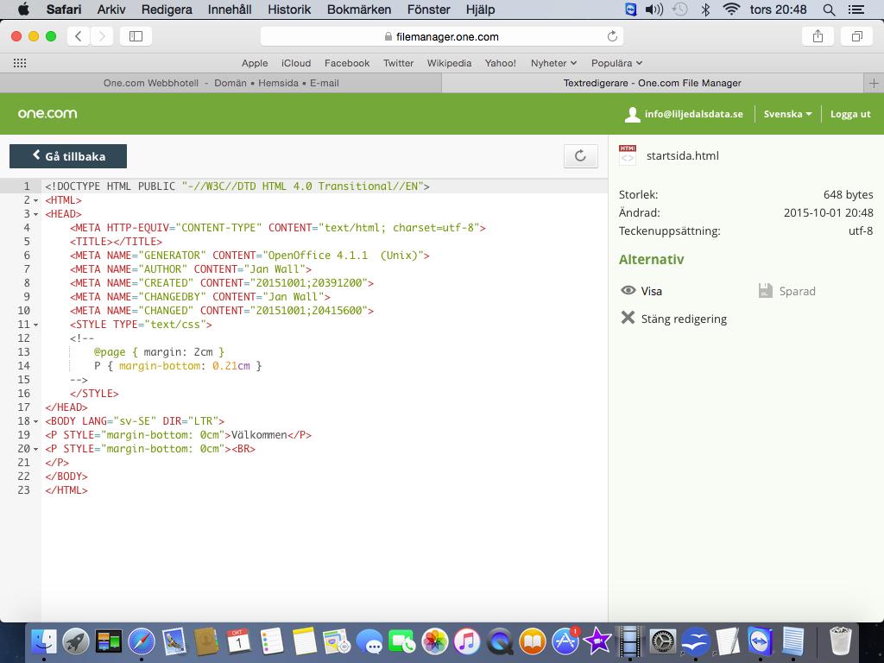Open the Facebook bookmark

click(x=347, y=63)
